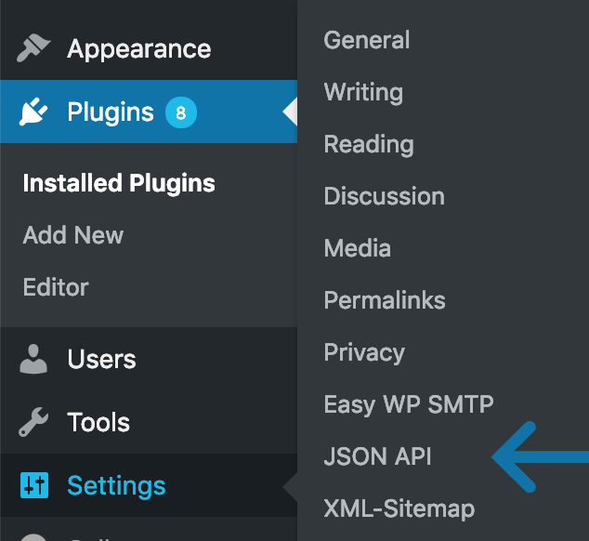Open Reading settings page
The image size is (589, 541).
[369, 145]
